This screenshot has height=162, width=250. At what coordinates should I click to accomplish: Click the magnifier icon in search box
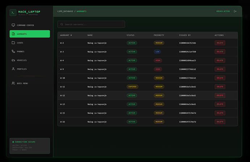coord(62,24)
